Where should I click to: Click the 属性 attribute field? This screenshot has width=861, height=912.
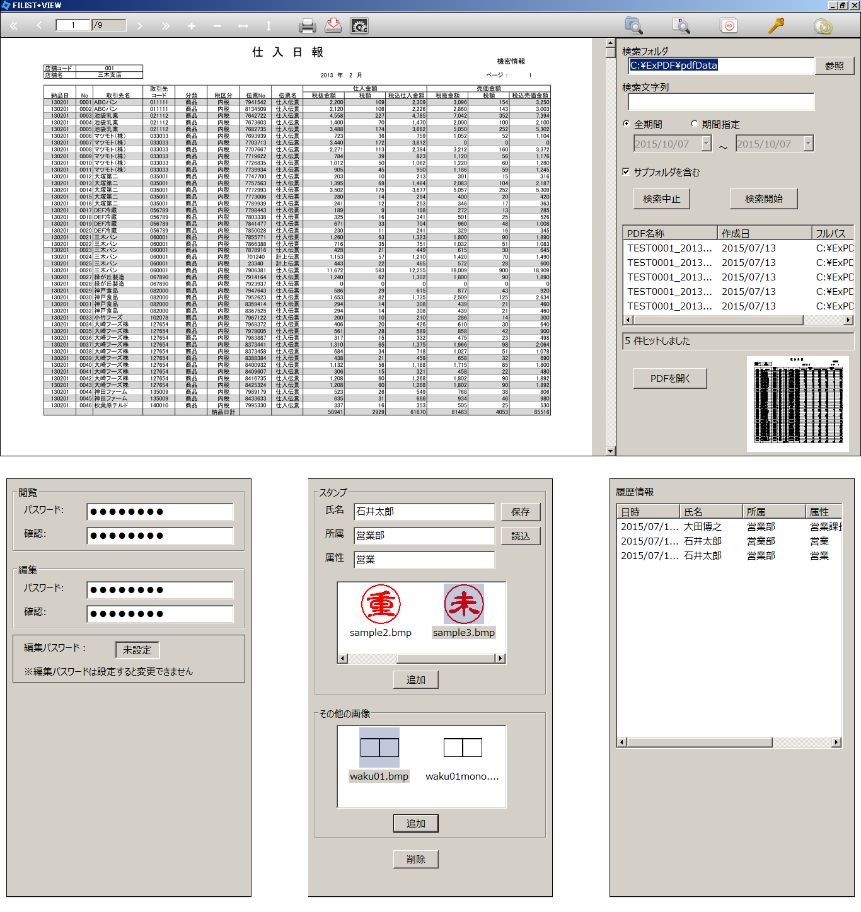point(424,560)
